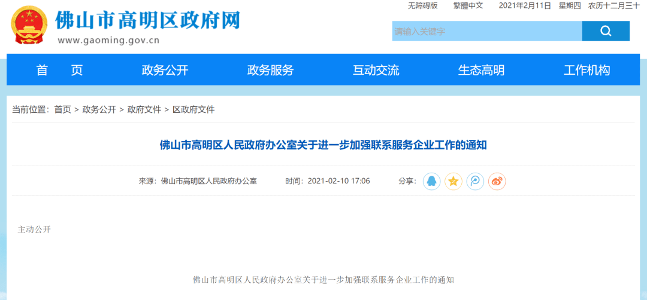Focus the keyword search input field

[x=486, y=31]
